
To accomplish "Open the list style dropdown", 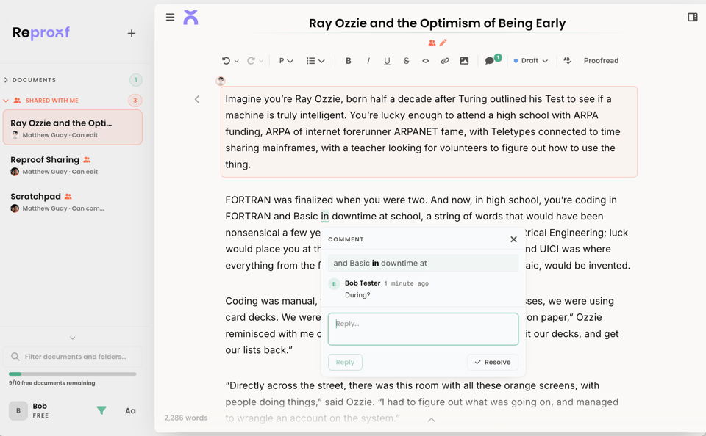I will 315,61.
